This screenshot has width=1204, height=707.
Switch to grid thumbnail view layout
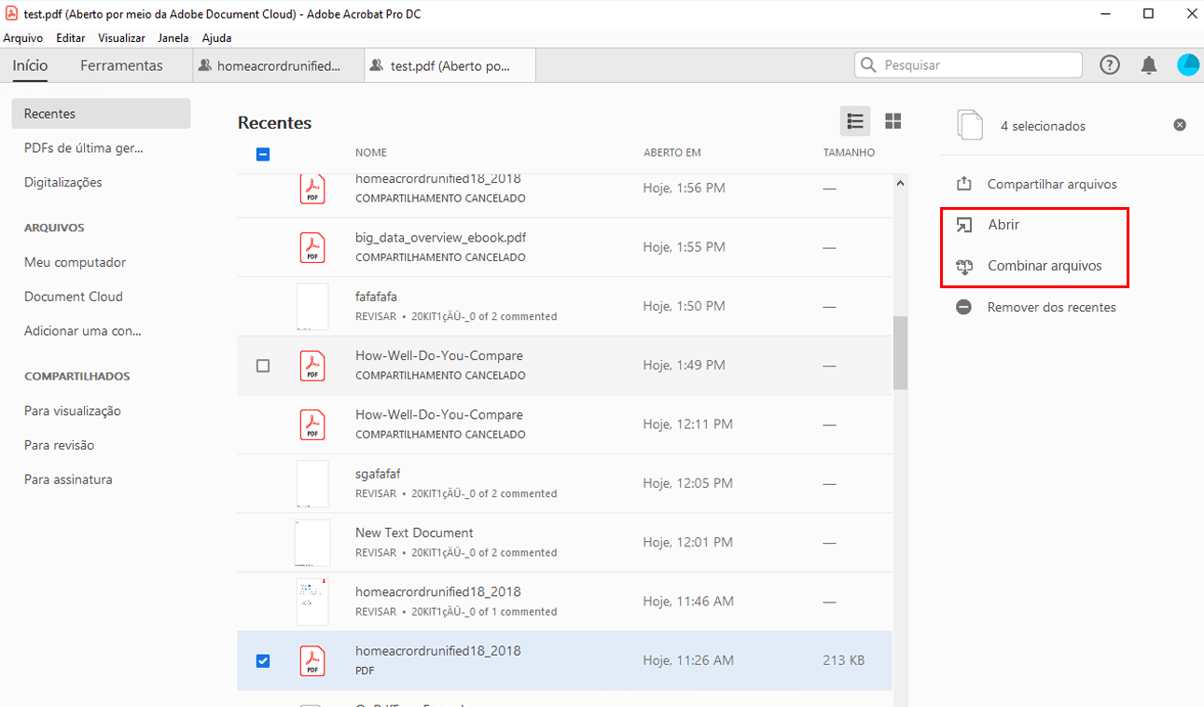tap(893, 121)
